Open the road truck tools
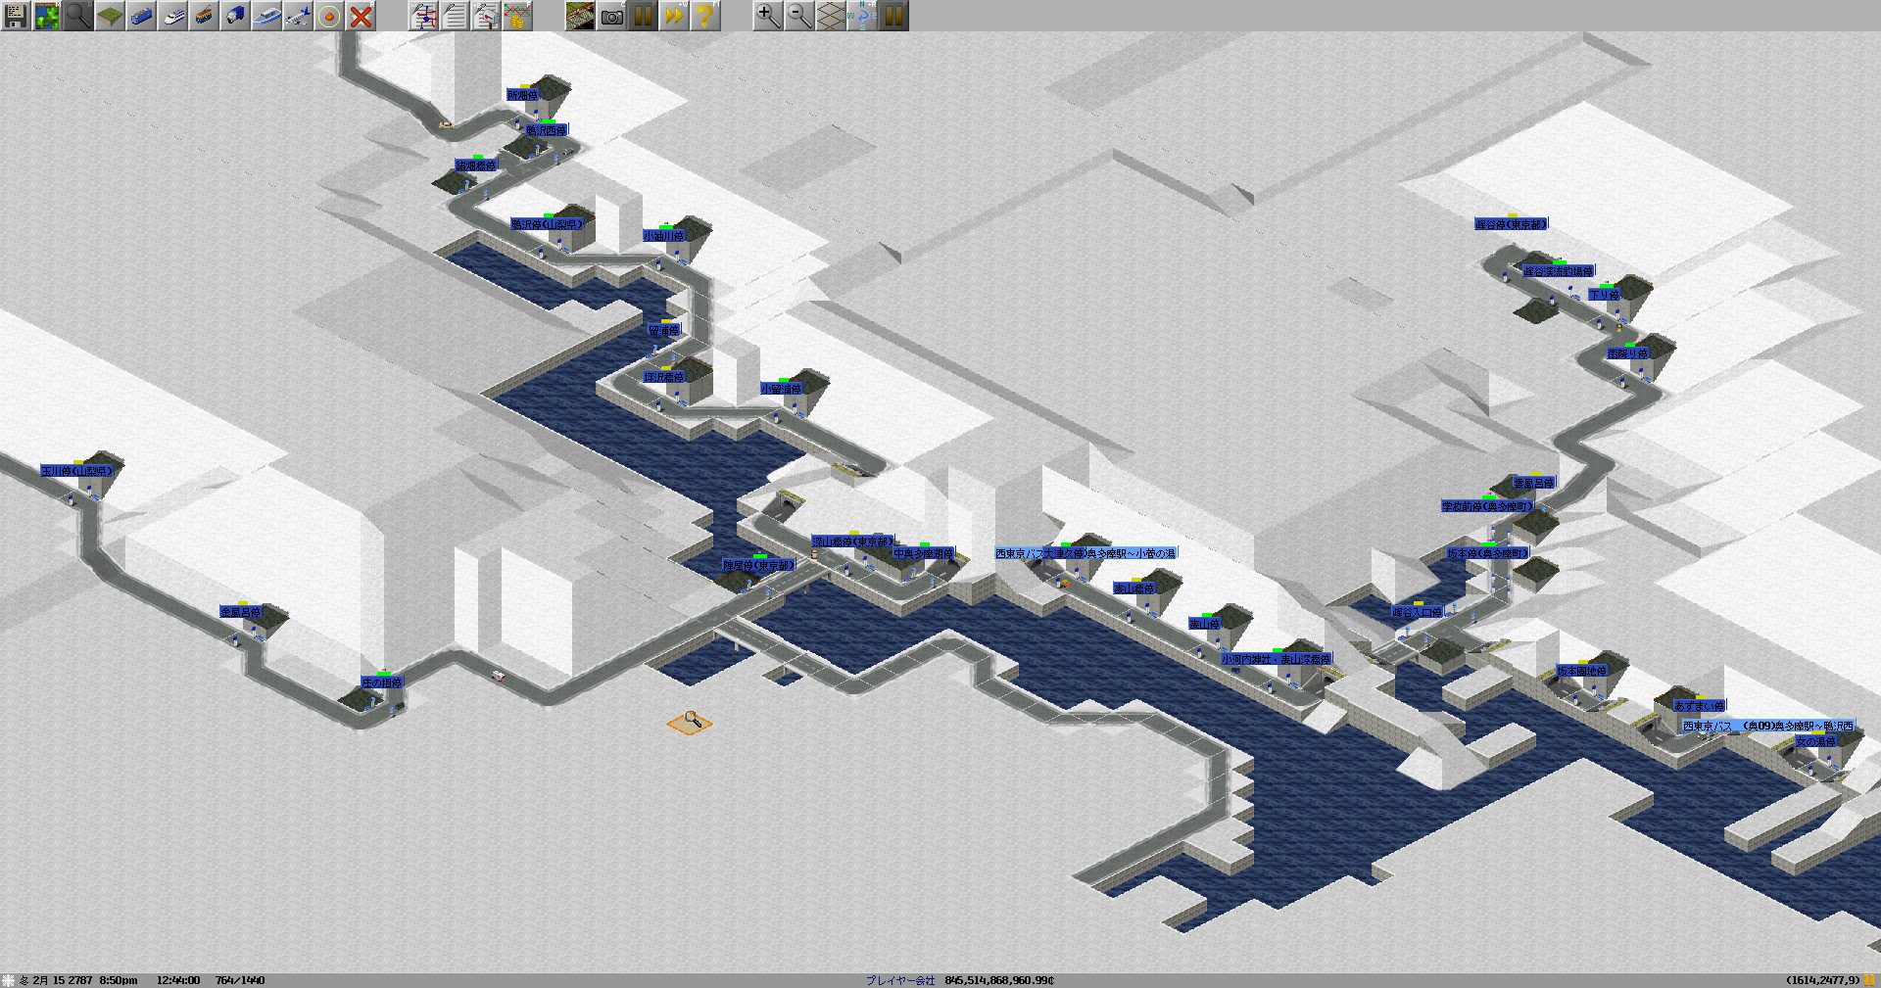 235,16
